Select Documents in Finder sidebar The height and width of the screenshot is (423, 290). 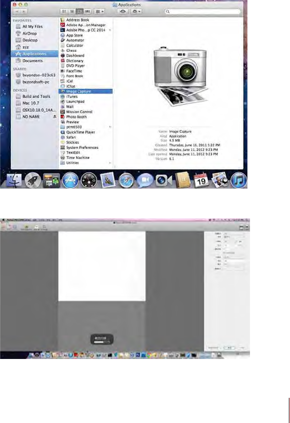32,61
